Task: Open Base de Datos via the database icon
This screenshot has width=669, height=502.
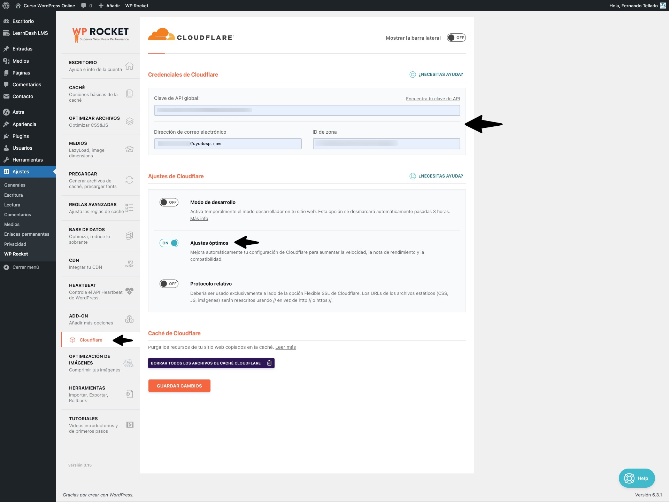Action: point(129,236)
